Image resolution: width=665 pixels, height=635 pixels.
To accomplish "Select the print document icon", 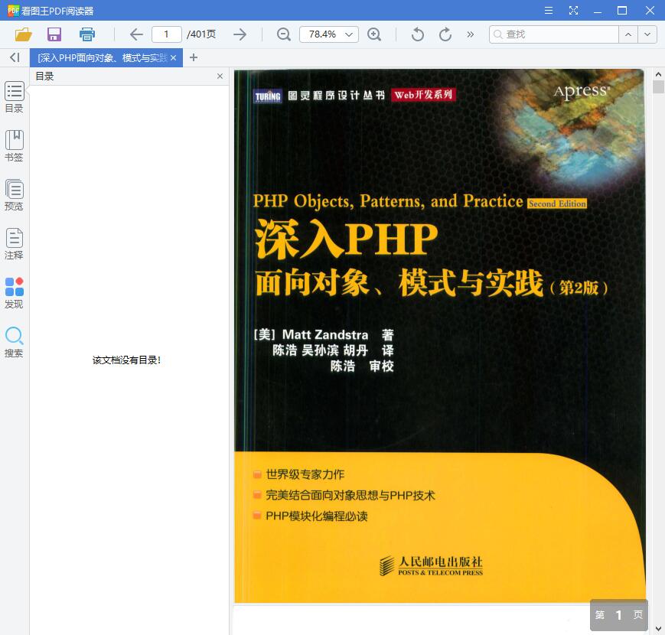I will [x=86, y=34].
